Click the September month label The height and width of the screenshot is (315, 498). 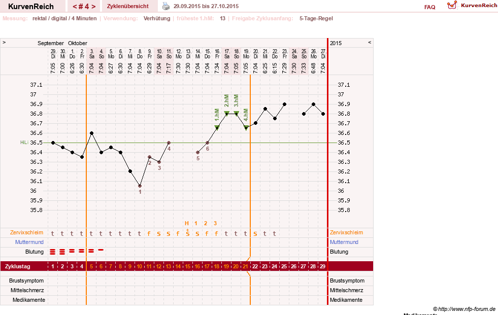tap(50, 43)
